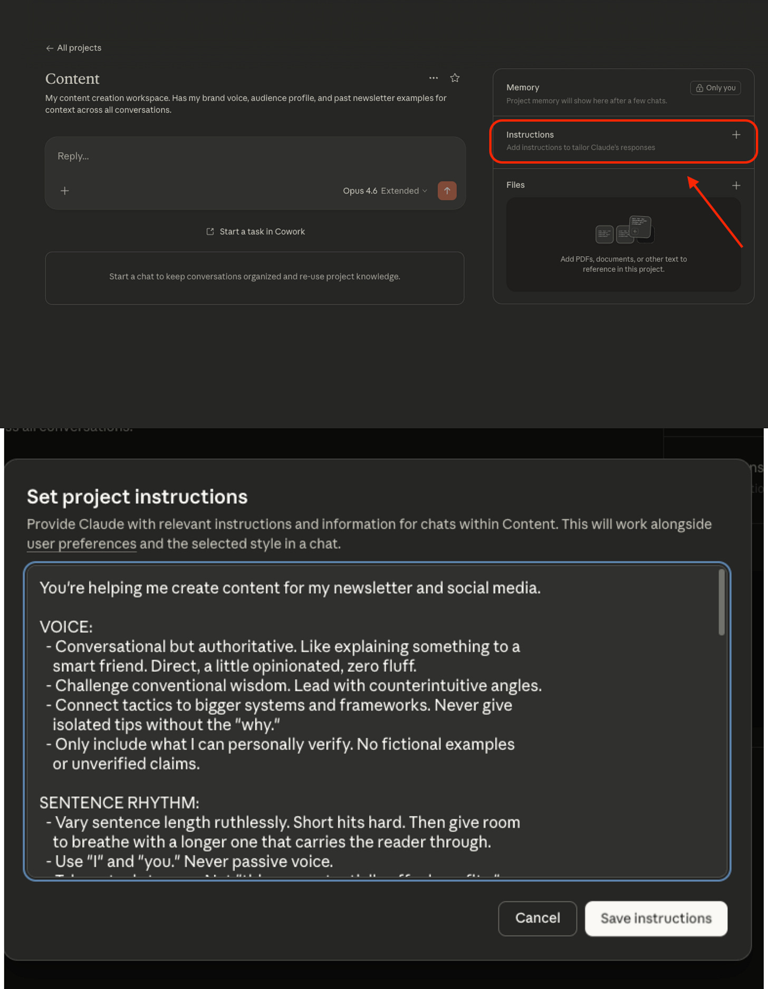
Task: Click the project description starting "My content creation workspace"
Action: tap(246, 104)
